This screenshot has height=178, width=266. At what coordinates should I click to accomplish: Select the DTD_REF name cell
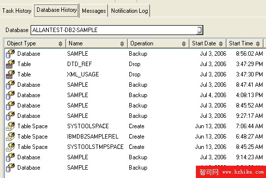79,64
